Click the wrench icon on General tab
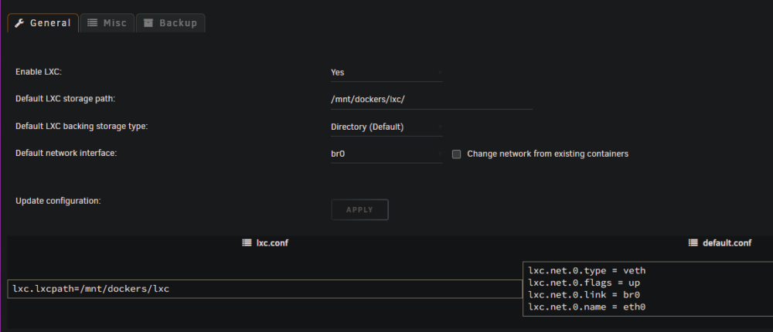This screenshot has width=773, height=332. click(19, 22)
